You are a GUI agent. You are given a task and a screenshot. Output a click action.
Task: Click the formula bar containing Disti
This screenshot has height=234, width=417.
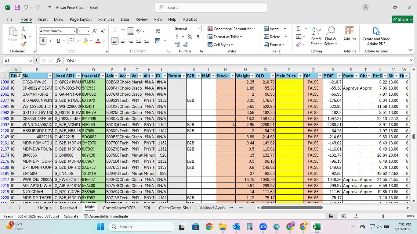(x=236, y=61)
